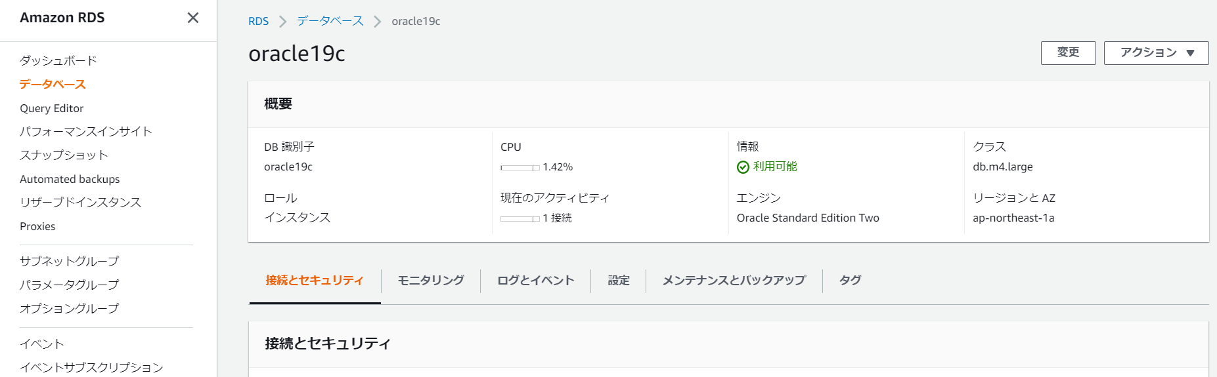Viewport: 1217px width, 377px height.
Task: Close the Amazon RDS side panel
Action: [x=193, y=18]
